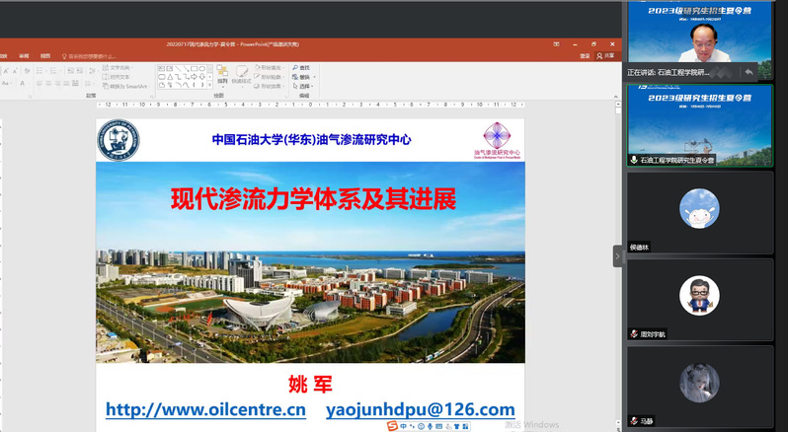Viewport: 788px width, 432px height.
Task: Collapse the participant panel with side arrow
Action: [x=618, y=255]
